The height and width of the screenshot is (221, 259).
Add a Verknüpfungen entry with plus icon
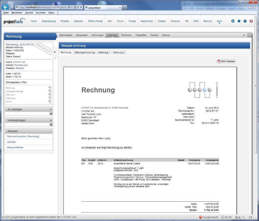(x=51, y=125)
